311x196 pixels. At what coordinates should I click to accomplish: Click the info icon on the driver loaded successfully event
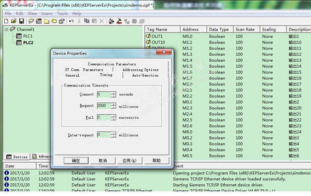(x=7, y=179)
